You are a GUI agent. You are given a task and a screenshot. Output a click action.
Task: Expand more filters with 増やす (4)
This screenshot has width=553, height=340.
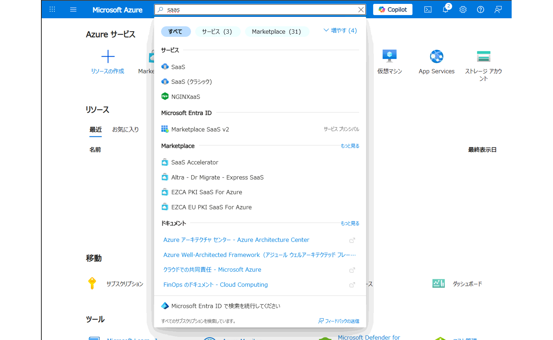pos(340,30)
